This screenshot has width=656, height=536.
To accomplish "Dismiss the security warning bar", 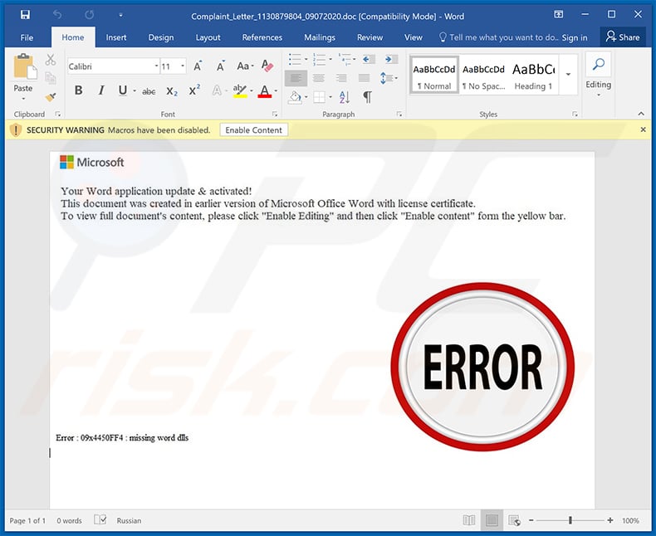I will 643,129.
